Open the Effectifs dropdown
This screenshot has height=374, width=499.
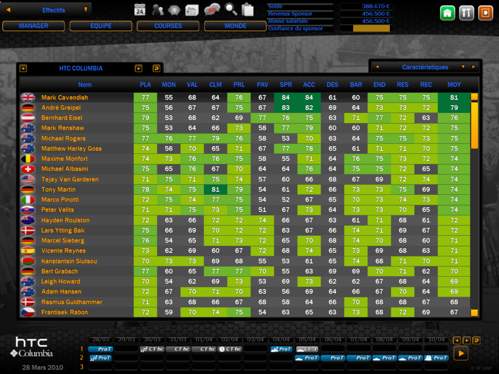[86, 10]
